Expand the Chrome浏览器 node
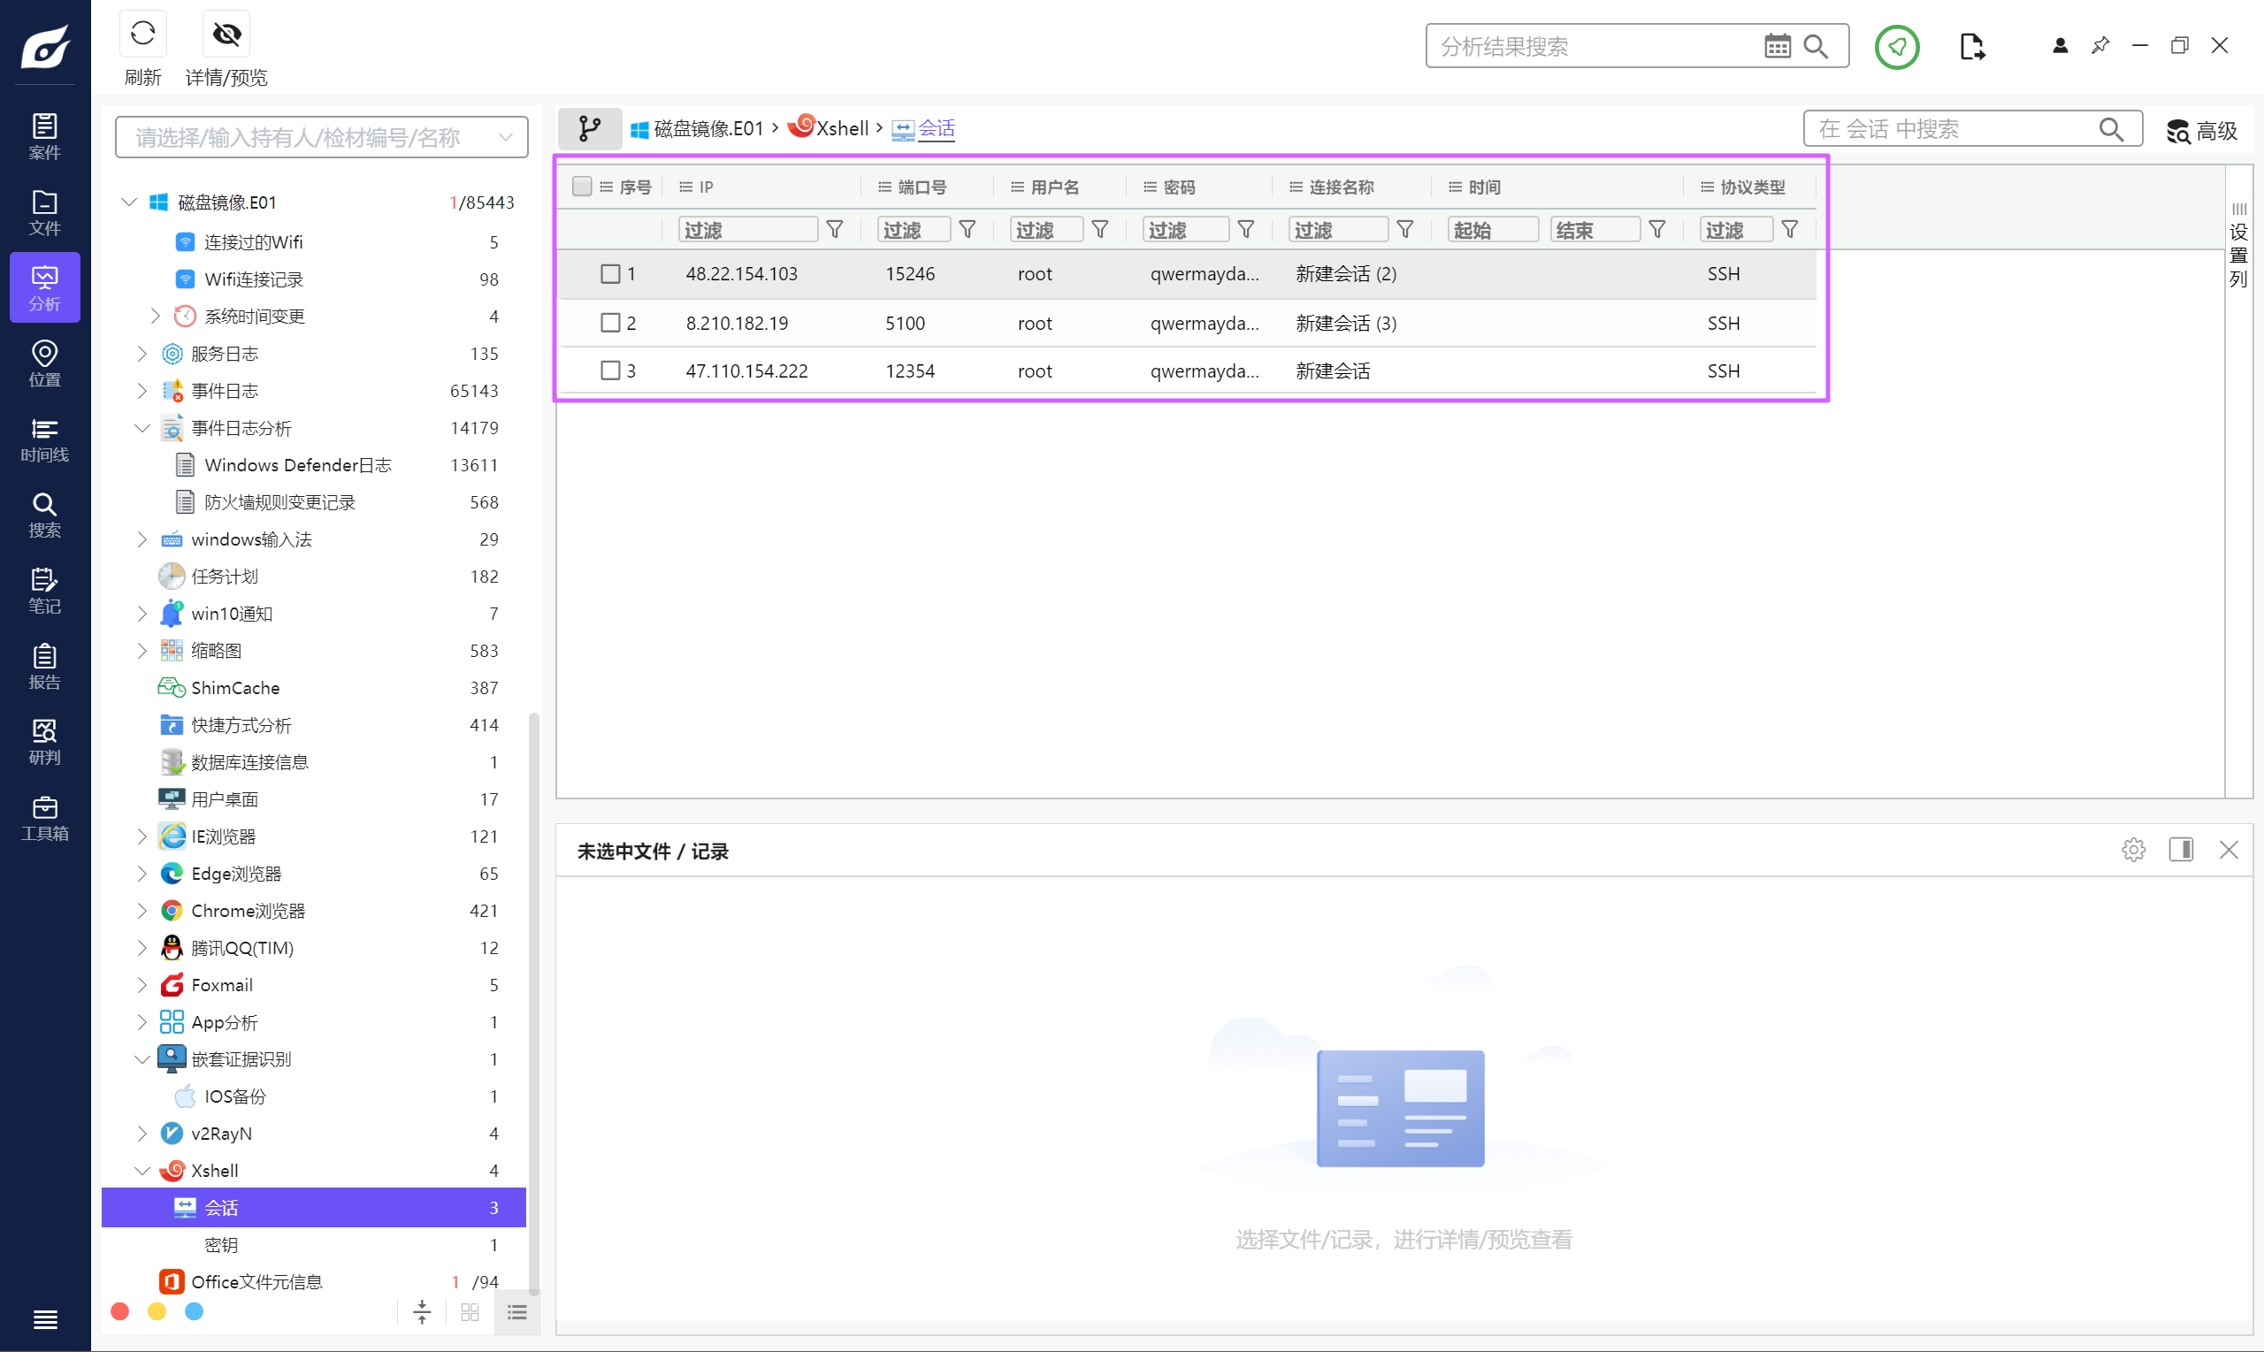 point(142,909)
